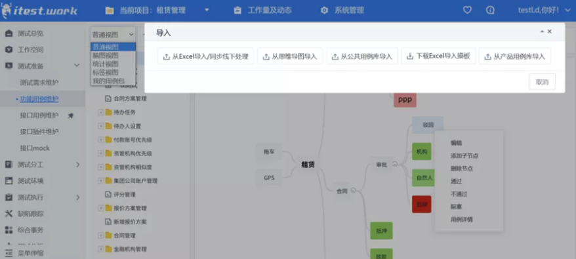The height and width of the screenshot is (259, 576).
Task: Open 测试总览 home icon in sidebar
Action: click(9, 33)
